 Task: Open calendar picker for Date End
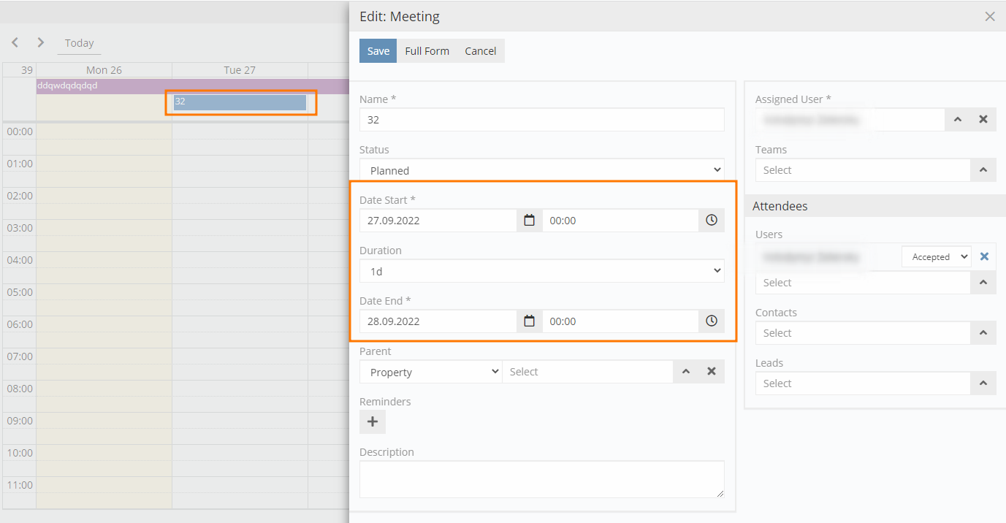(x=530, y=321)
